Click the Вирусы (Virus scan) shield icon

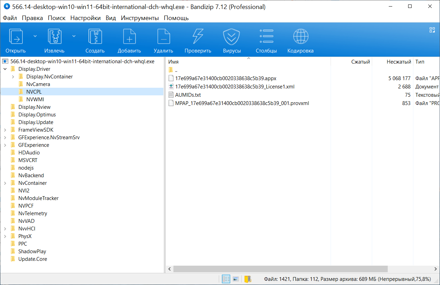coord(232,36)
